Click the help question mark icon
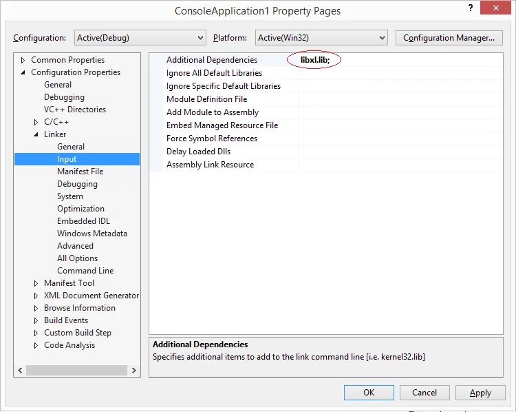516x412 pixels. click(x=471, y=8)
